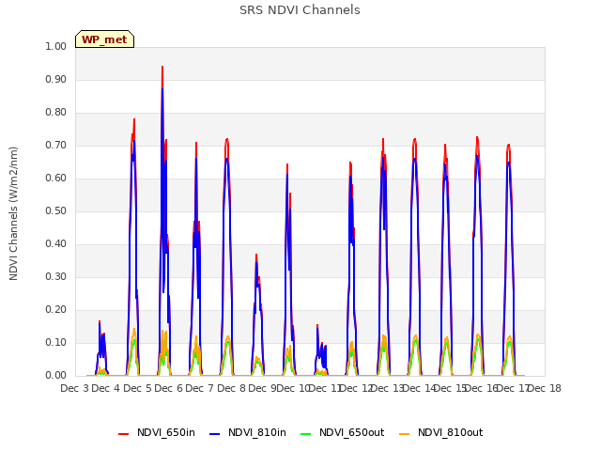
Task: Click the orange NDVI_810out legend swatch
Action: (404, 433)
